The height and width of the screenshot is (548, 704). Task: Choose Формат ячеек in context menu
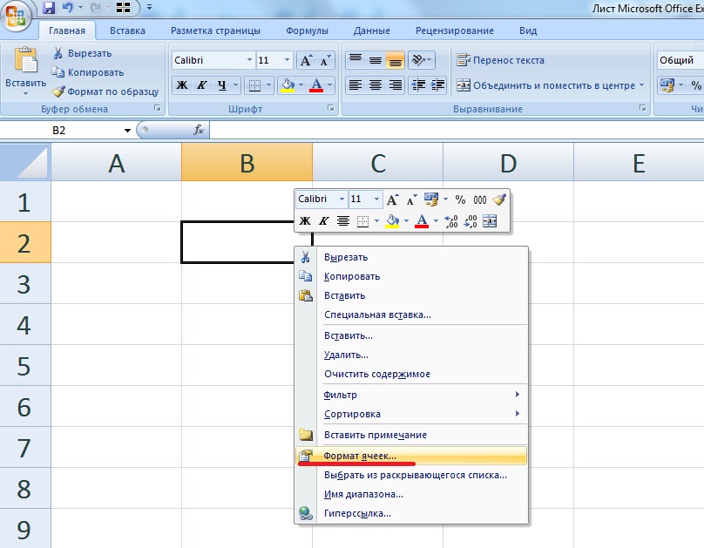(x=411, y=456)
